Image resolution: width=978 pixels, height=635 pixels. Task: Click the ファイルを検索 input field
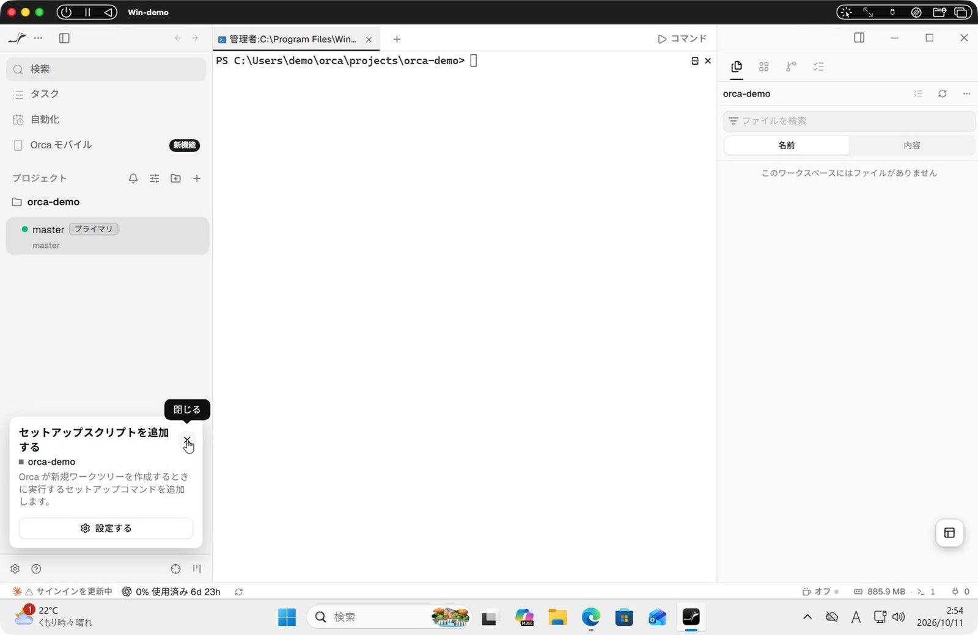coord(849,121)
